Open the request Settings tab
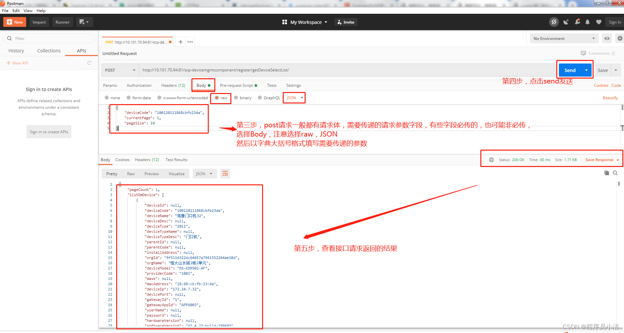 [294, 85]
